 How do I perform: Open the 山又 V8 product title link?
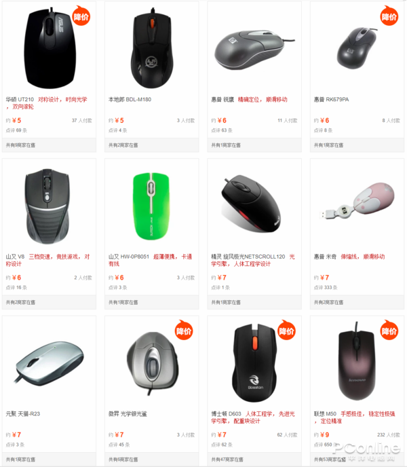tap(15, 257)
